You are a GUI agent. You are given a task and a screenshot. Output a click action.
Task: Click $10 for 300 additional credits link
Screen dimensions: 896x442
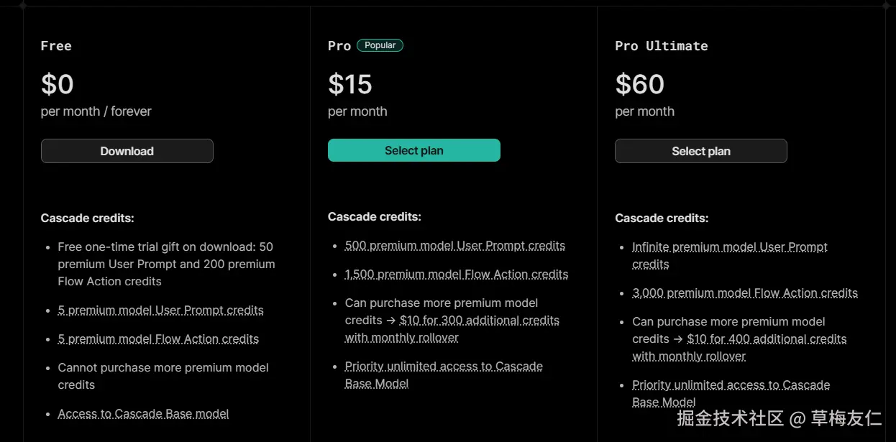(x=479, y=321)
